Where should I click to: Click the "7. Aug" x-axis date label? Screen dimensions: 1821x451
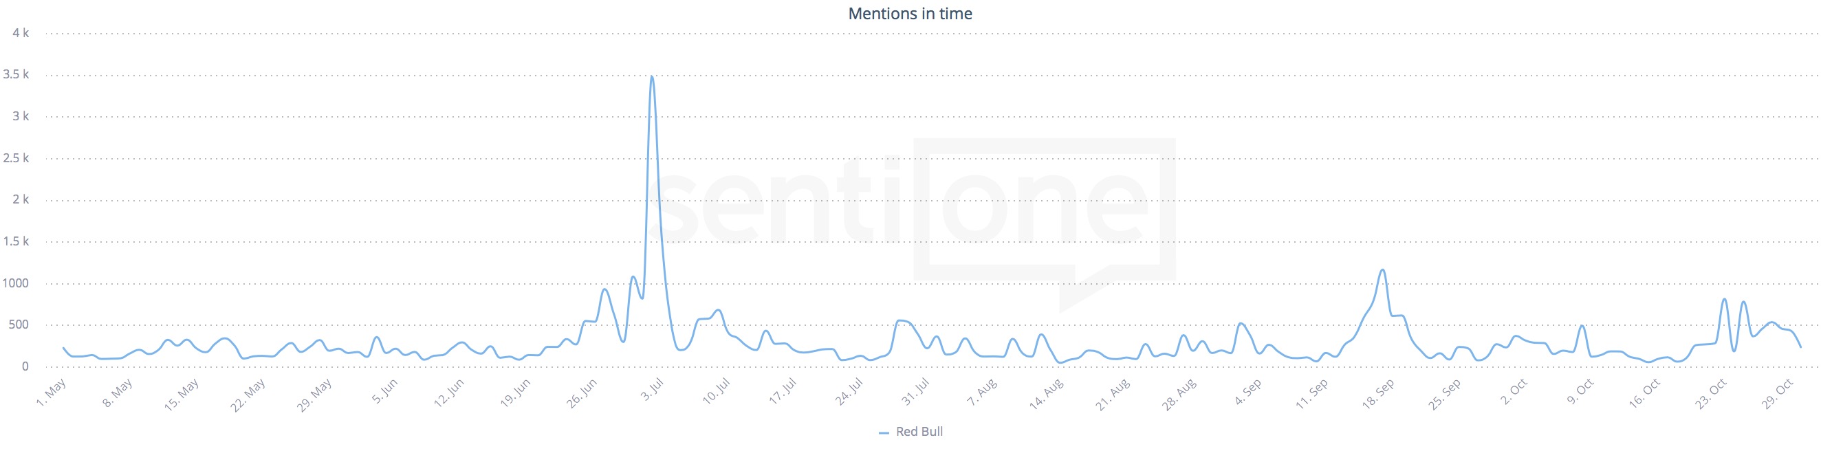[982, 393]
